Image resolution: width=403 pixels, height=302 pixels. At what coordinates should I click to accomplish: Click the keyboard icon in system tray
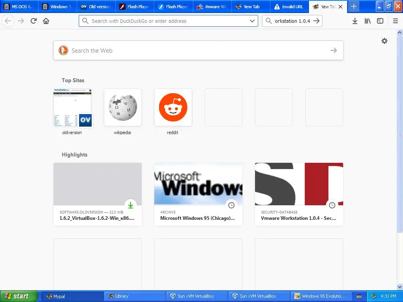pos(359,296)
